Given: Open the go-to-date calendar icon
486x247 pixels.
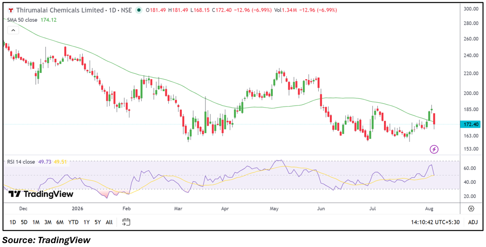Looking at the screenshot, I should (126, 221).
